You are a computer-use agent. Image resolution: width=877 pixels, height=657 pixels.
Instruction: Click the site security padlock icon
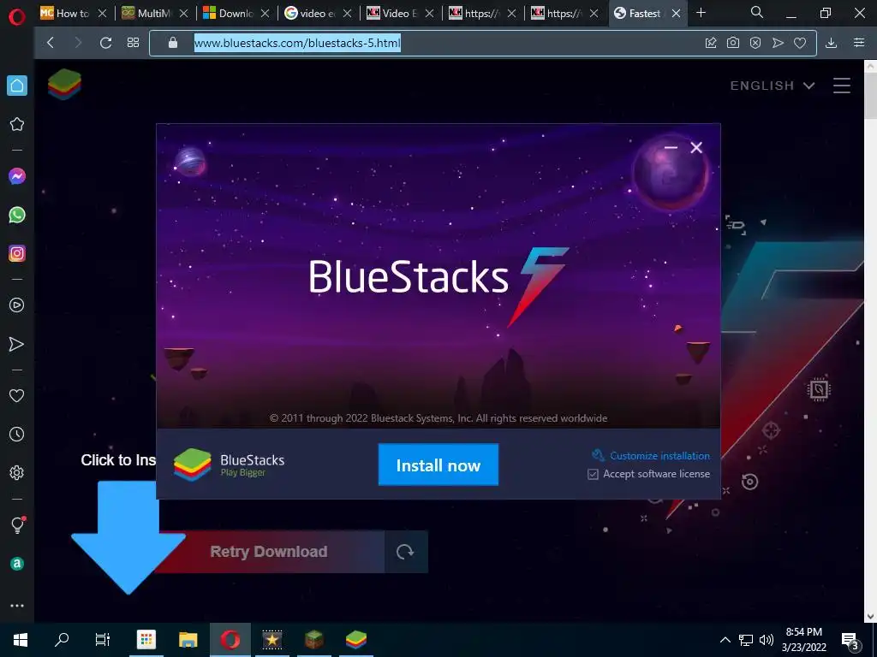tap(173, 43)
